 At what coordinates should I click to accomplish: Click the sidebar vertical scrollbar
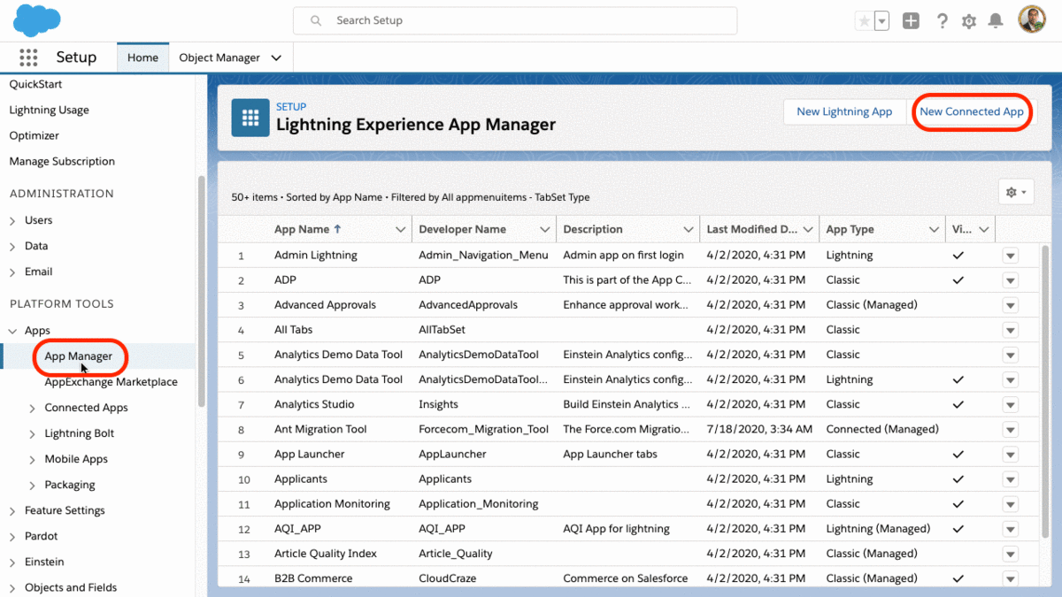coord(202,292)
